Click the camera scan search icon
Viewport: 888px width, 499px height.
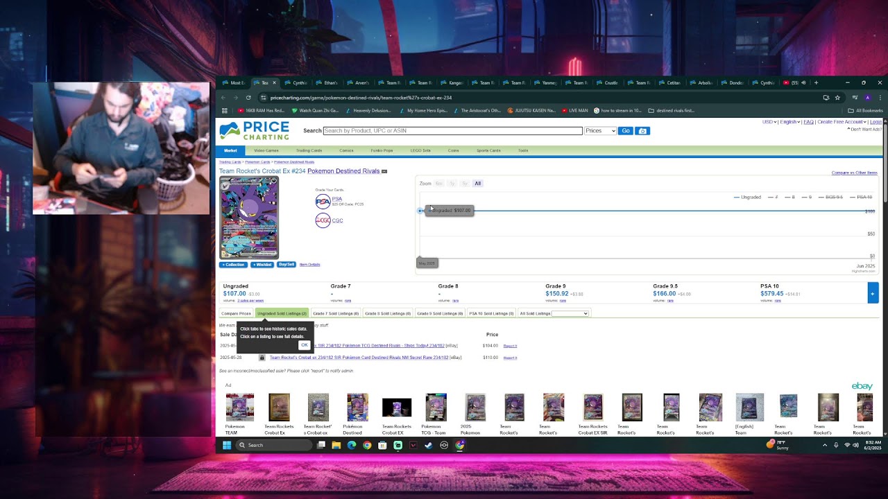(642, 131)
